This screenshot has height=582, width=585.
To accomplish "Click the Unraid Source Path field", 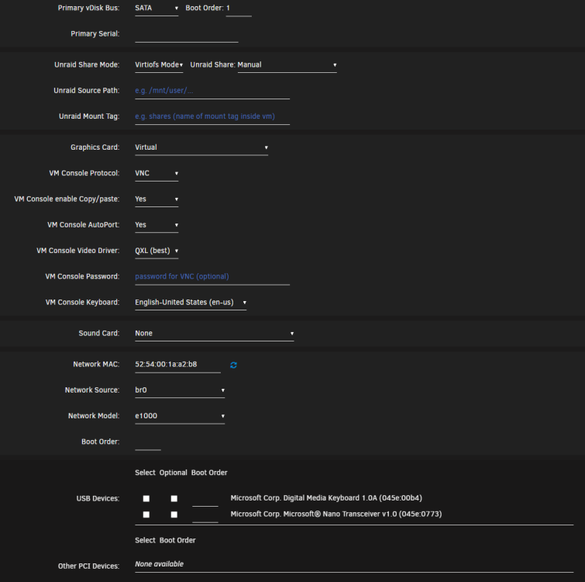I will (x=212, y=91).
